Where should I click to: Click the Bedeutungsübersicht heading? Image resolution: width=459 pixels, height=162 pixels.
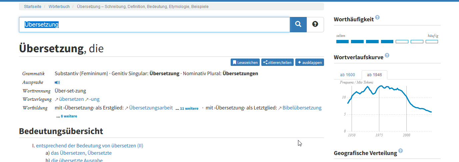(x=61, y=131)
